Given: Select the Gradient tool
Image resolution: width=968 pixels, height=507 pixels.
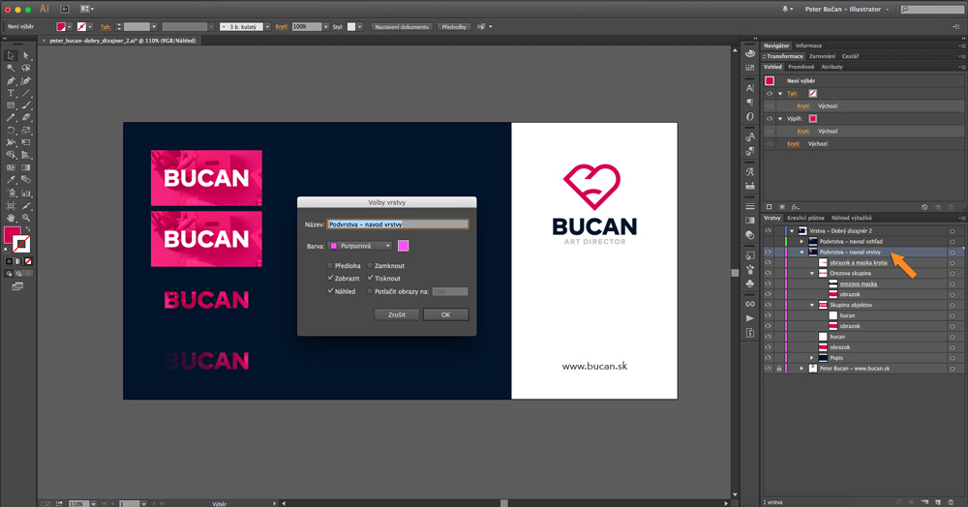Looking at the screenshot, I should click(26, 167).
